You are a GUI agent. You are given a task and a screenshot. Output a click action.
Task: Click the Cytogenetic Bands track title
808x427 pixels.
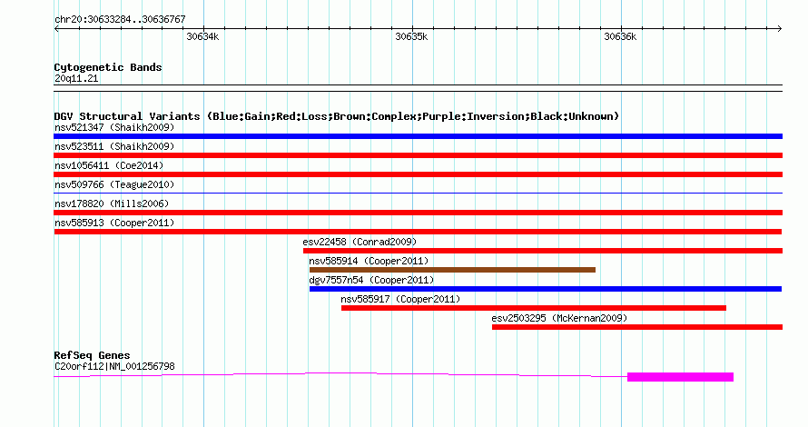[108, 67]
